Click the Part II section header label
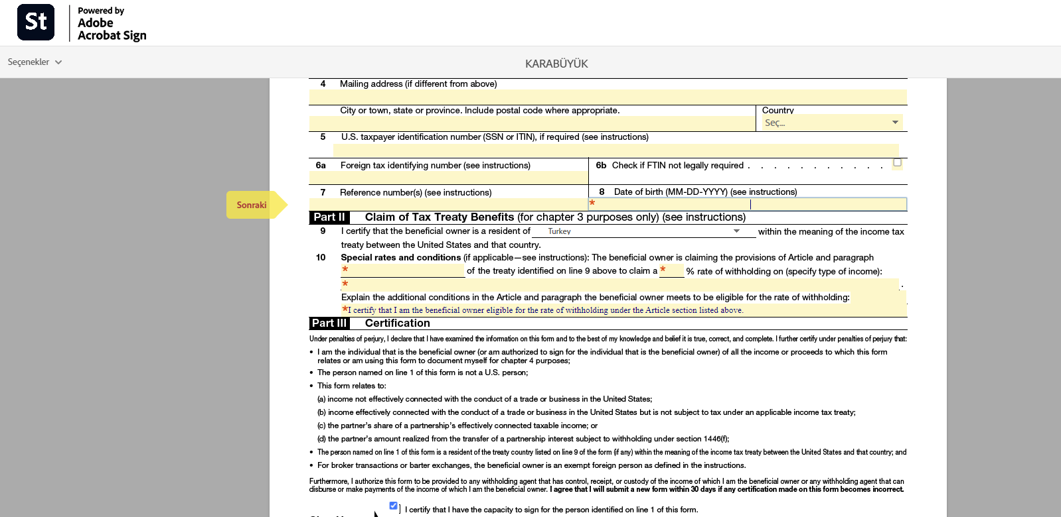The height and width of the screenshot is (517, 1061). tap(329, 217)
